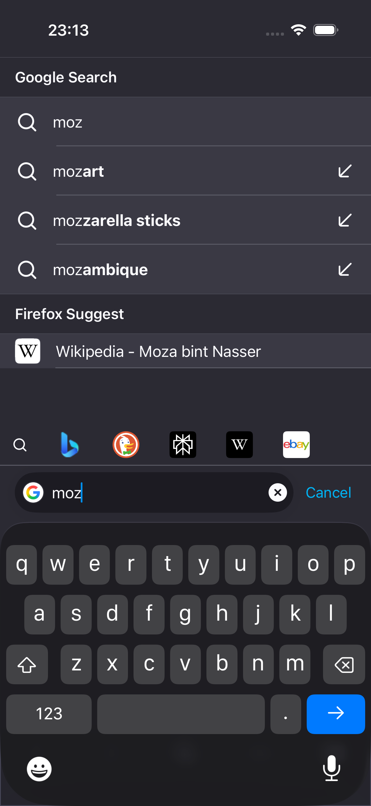Select the DuckDuckGo search engine icon
The image size is (371, 806).
pos(126,444)
